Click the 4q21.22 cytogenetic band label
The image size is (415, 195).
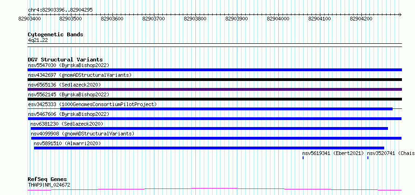pos(38,40)
